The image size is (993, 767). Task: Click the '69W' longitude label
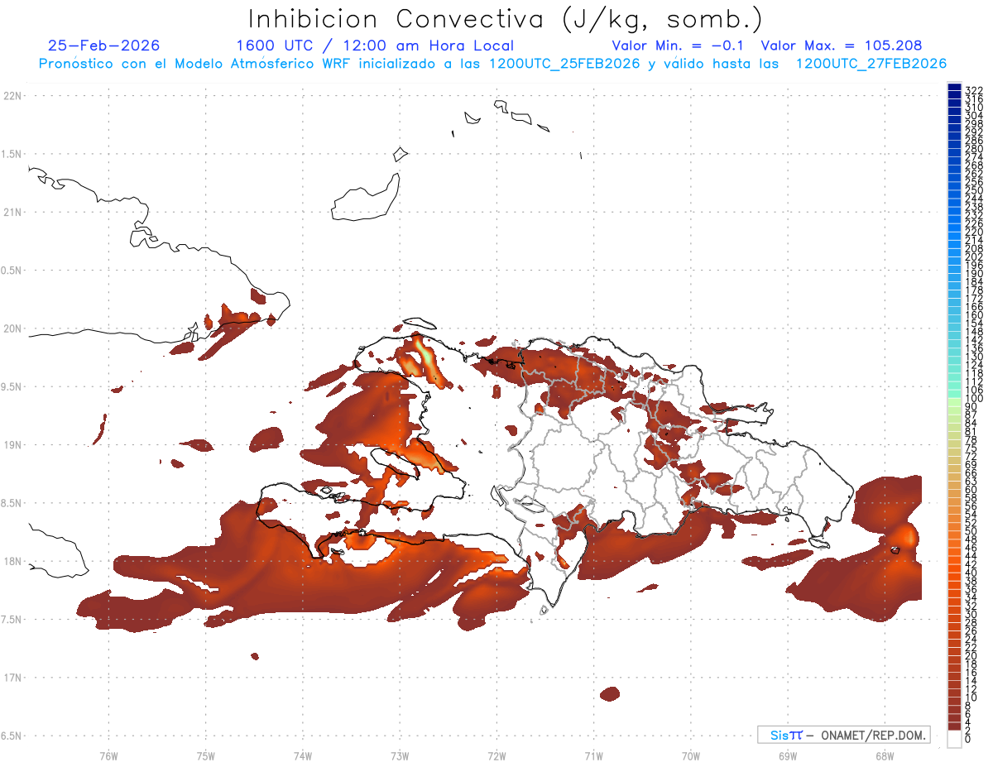[787, 755]
